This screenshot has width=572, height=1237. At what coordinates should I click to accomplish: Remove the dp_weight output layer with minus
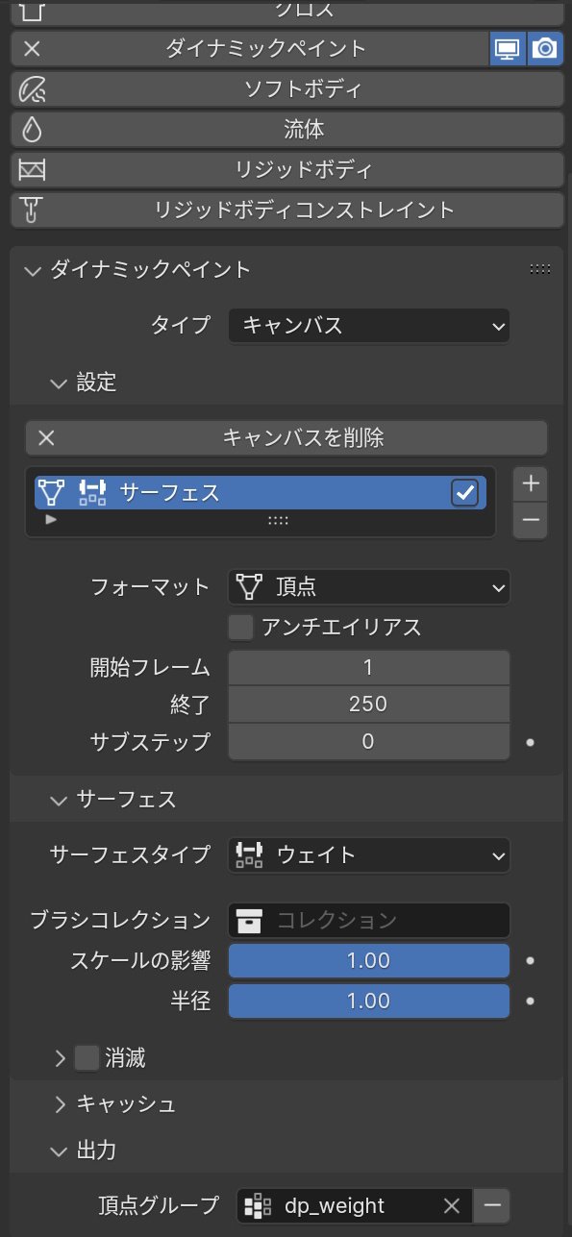tap(492, 1205)
